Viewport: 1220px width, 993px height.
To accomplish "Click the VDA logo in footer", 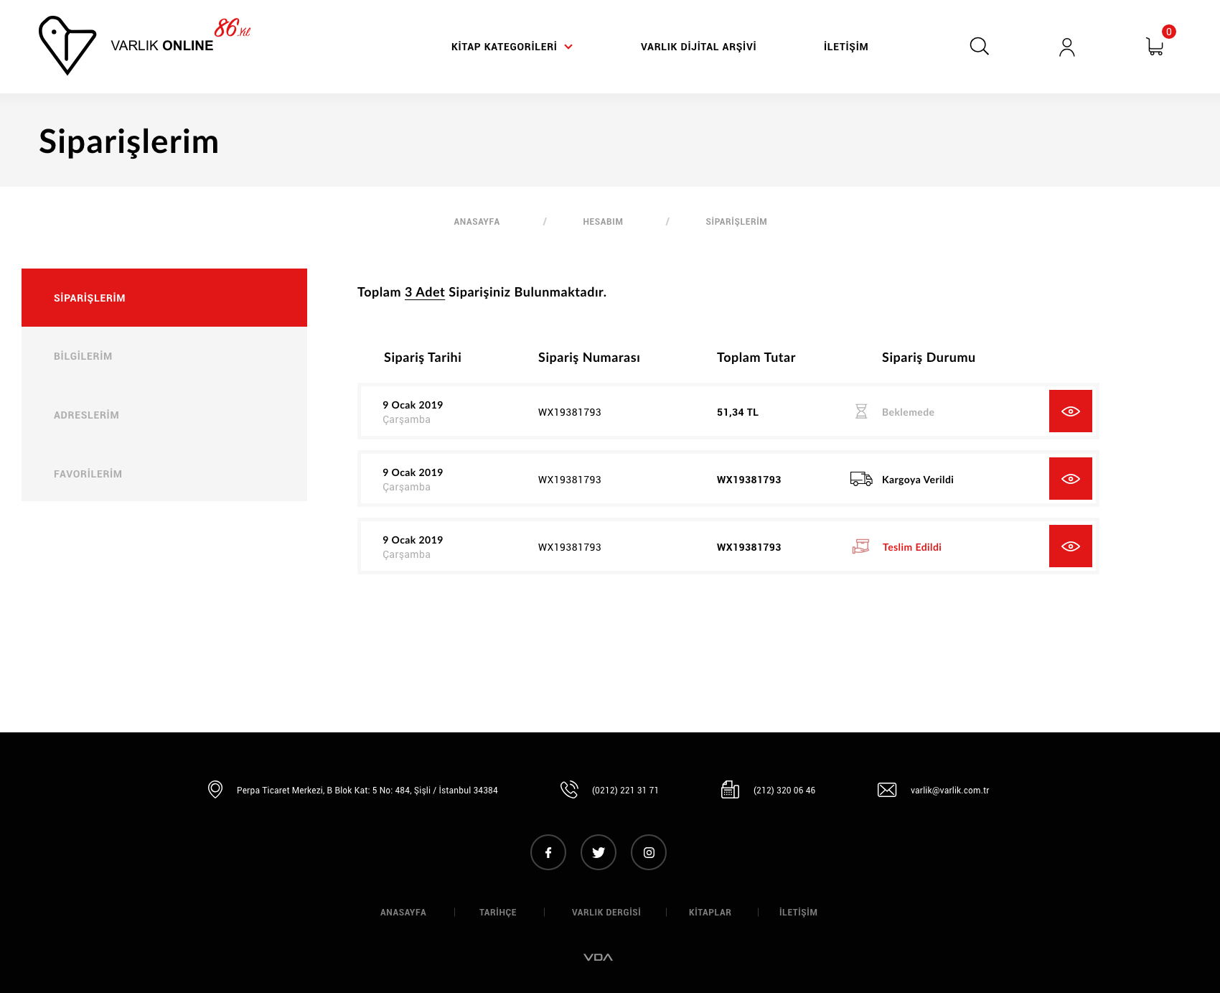I will click(598, 957).
